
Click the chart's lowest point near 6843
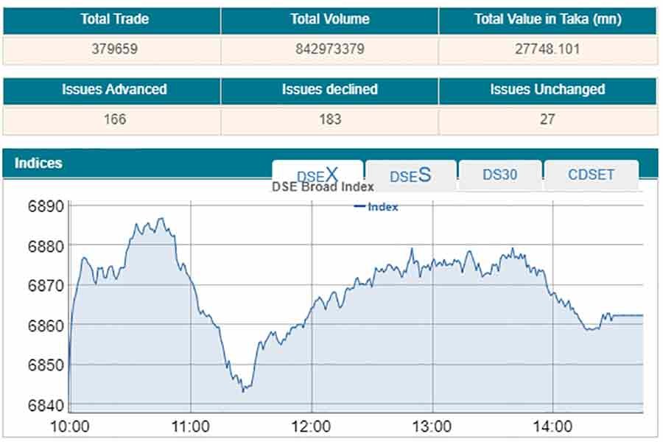[x=243, y=390]
